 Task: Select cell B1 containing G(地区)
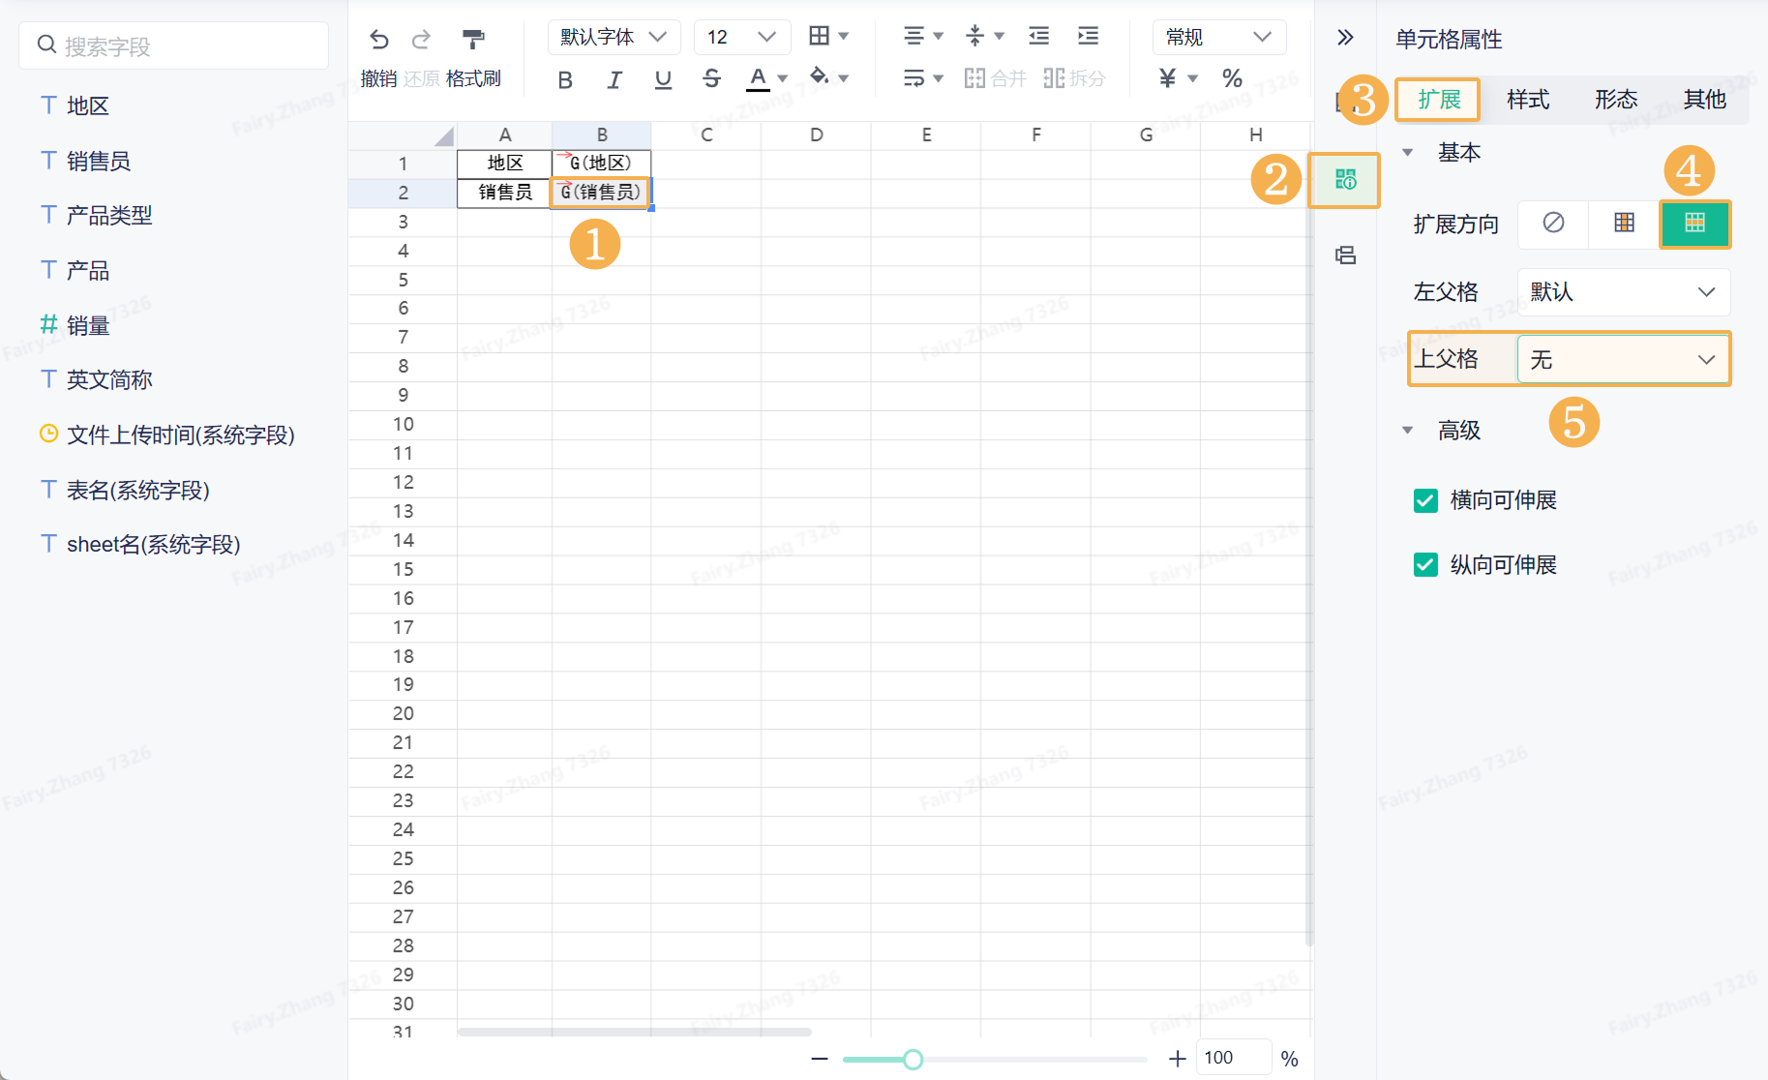click(x=601, y=164)
